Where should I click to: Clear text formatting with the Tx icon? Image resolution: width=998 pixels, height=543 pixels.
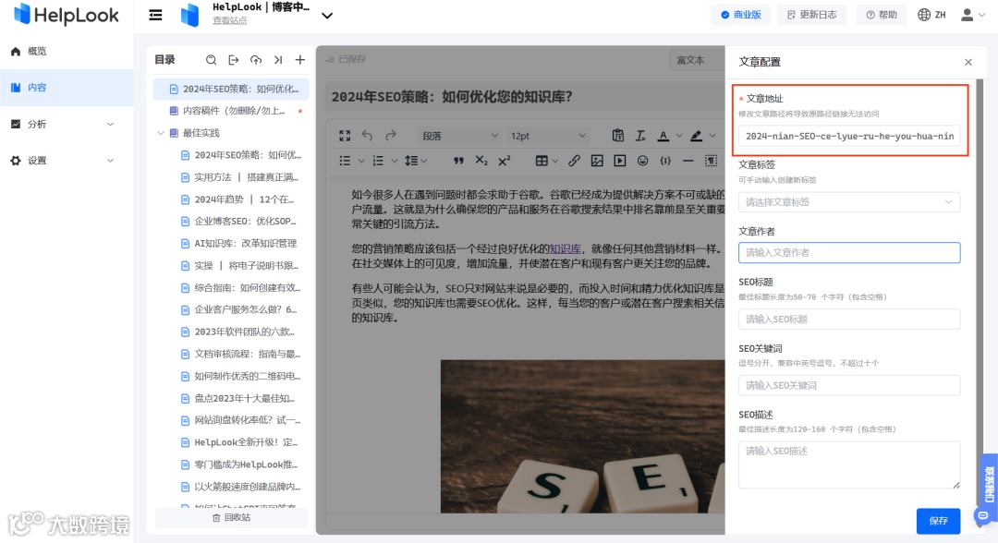point(640,136)
